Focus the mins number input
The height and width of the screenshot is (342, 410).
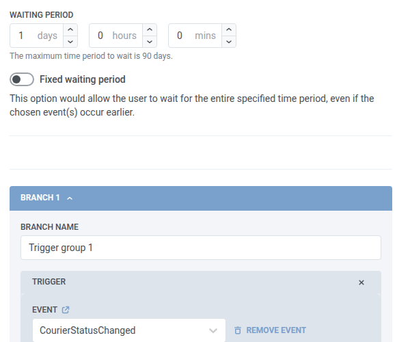195,36
